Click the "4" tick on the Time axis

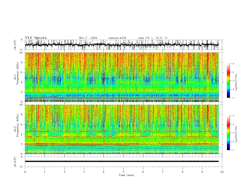104,172
